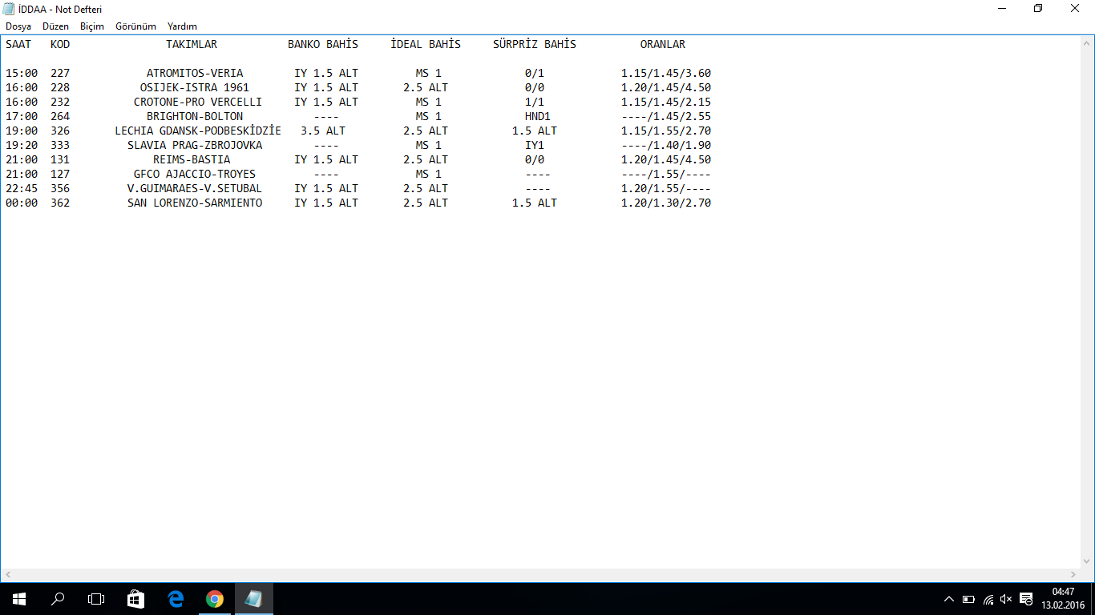Open the Biçim menu
Image resolution: width=1095 pixels, height=615 pixels.
[x=92, y=26]
